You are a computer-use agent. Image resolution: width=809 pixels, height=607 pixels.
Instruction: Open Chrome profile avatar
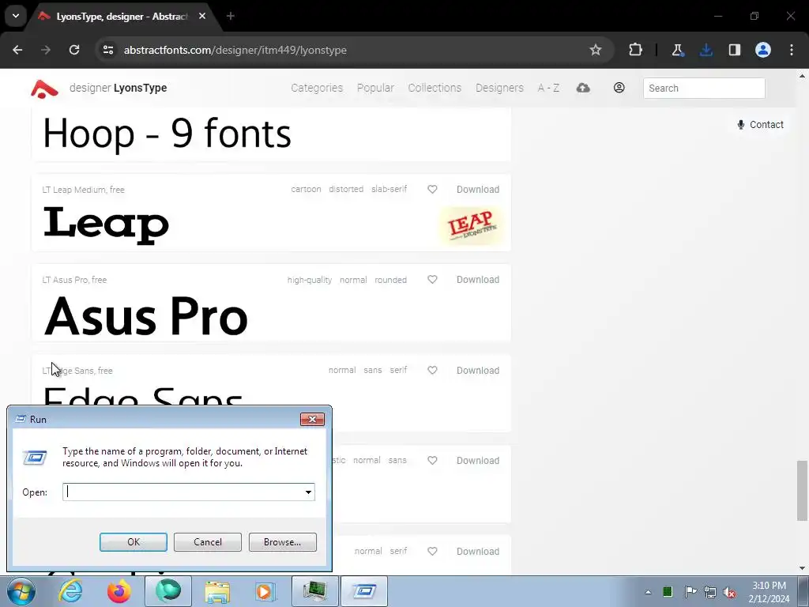point(763,50)
